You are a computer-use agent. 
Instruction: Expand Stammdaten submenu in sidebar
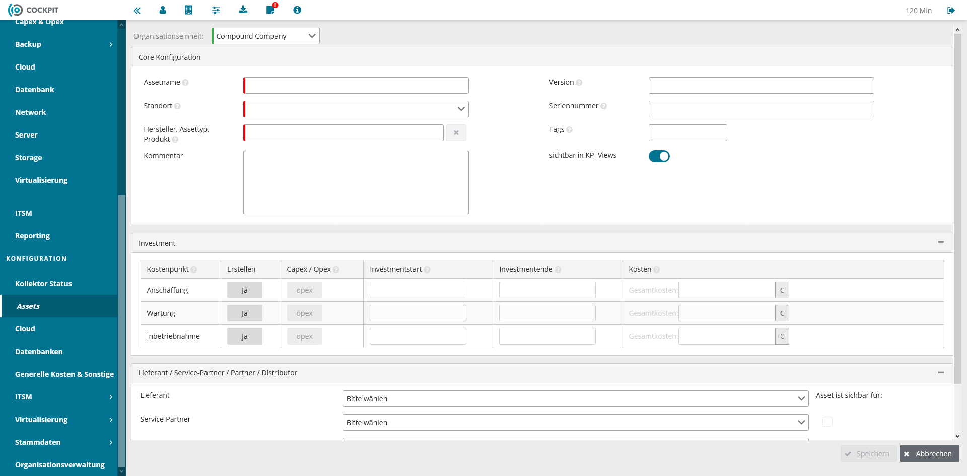tap(111, 443)
